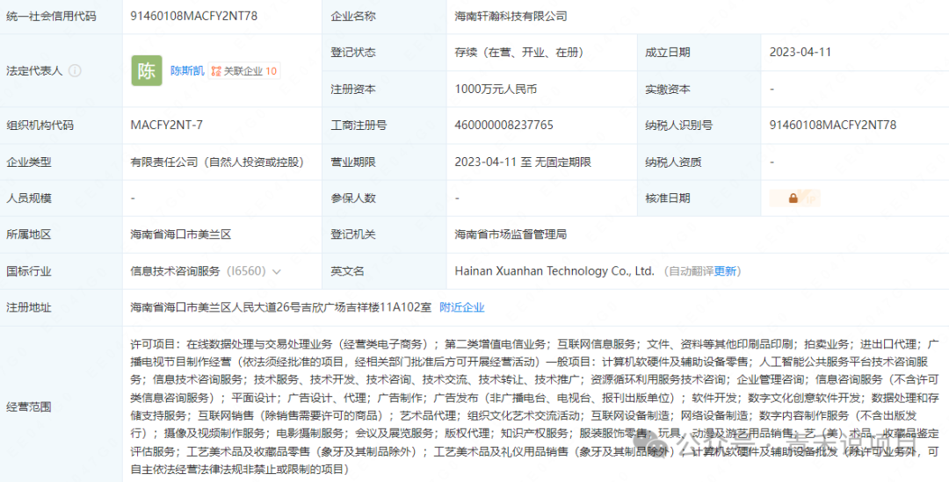The width and height of the screenshot is (949, 482).
Task: Click the 英文名 label cell
Action: tap(384, 271)
